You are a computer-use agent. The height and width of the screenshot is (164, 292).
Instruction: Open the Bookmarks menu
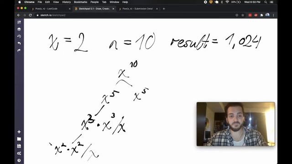pos(80,2)
